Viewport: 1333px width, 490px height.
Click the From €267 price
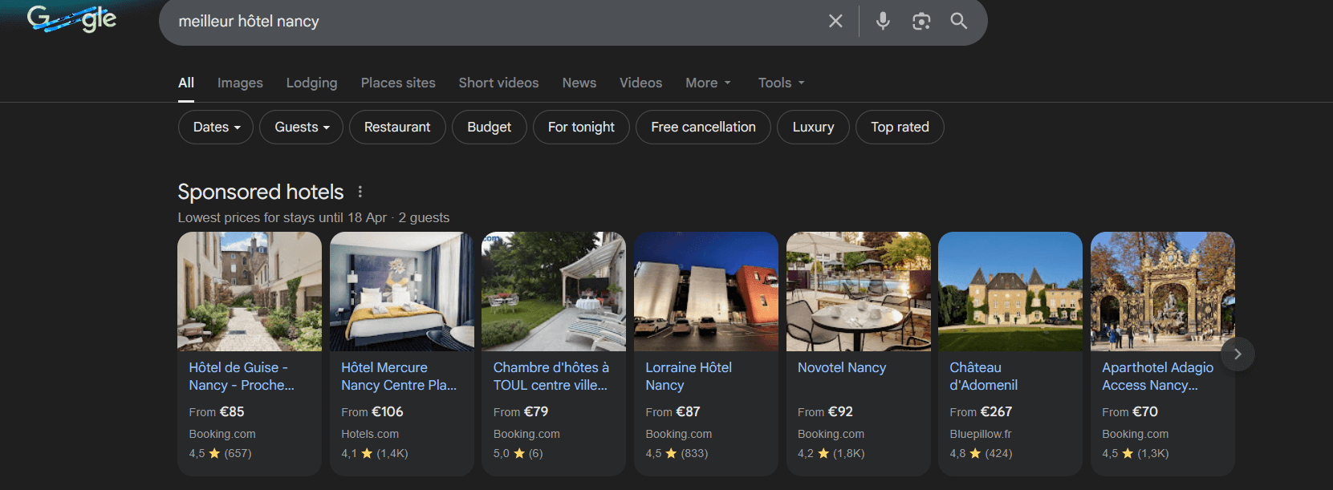pos(981,411)
